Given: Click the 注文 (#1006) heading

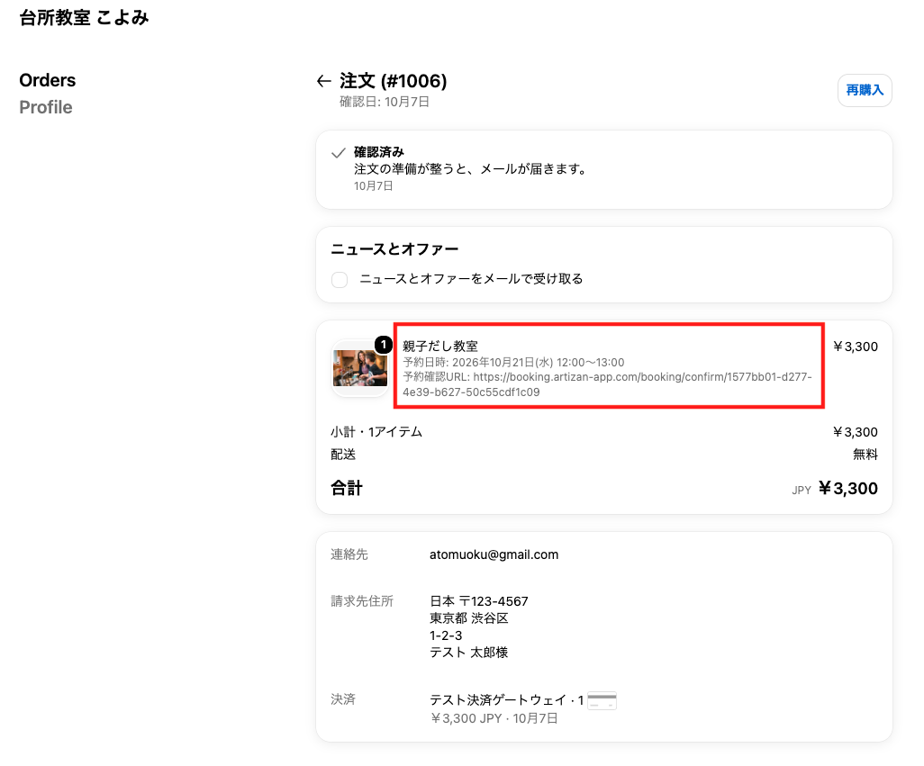Looking at the screenshot, I should click(x=393, y=81).
